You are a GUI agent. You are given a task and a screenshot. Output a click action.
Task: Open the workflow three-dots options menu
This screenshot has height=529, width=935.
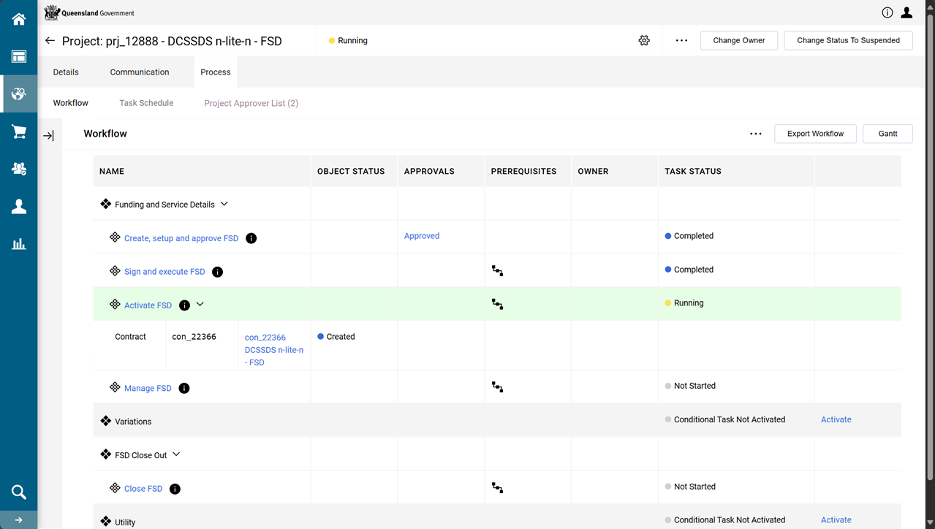[x=756, y=134]
